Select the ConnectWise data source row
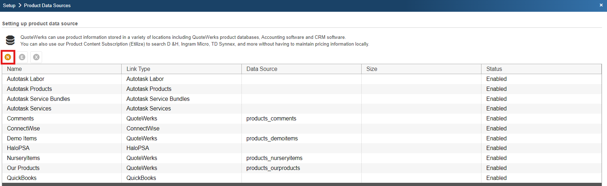This screenshot has height=186, width=607. [24, 128]
